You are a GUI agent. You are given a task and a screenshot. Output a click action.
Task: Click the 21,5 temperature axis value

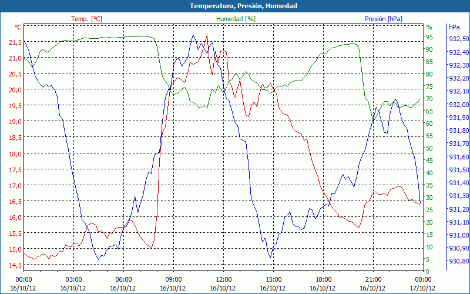pyautogui.click(x=15, y=42)
